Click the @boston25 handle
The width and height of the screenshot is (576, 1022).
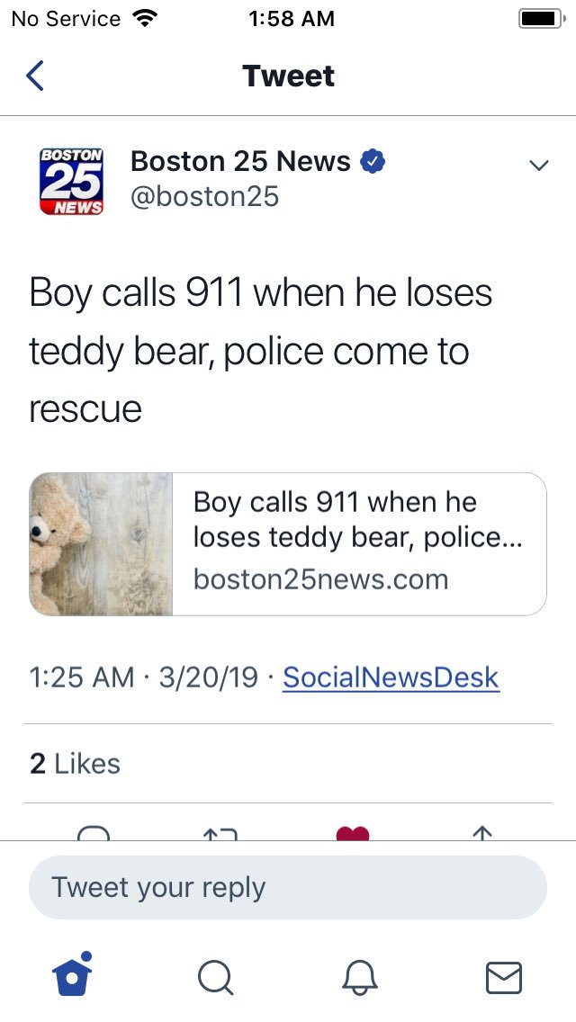coord(205,196)
